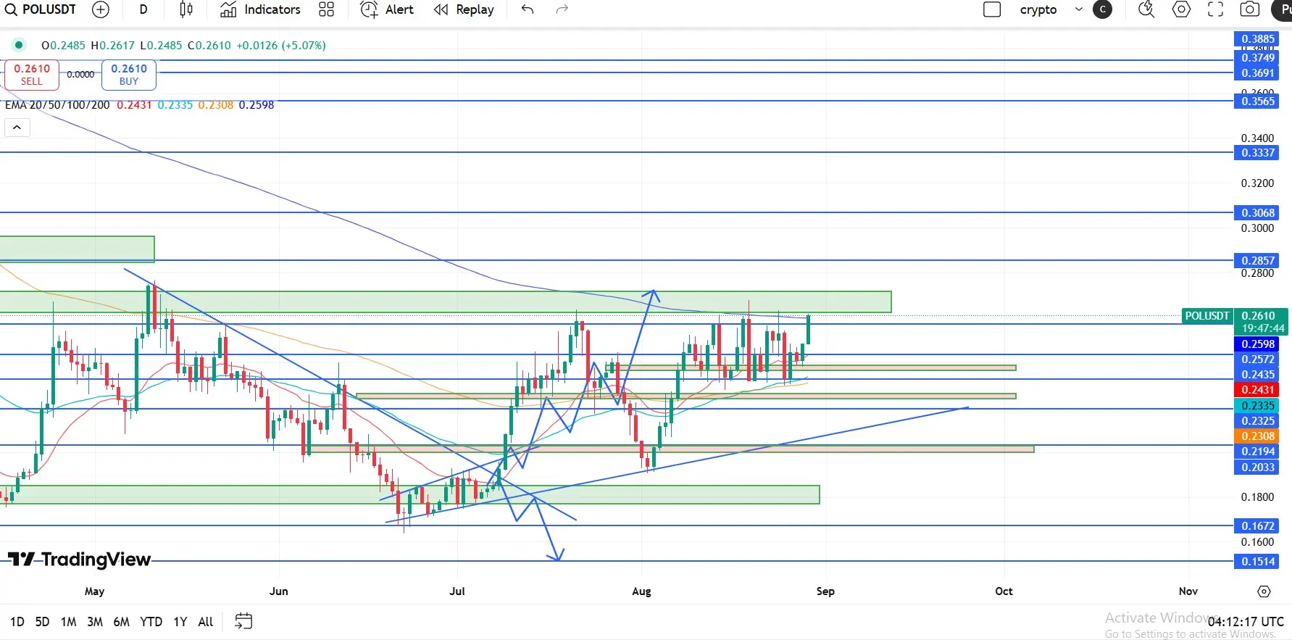This screenshot has width=1292, height=640.
Task: Click the Jul time axis label
Action: click(x=457, y=591)
